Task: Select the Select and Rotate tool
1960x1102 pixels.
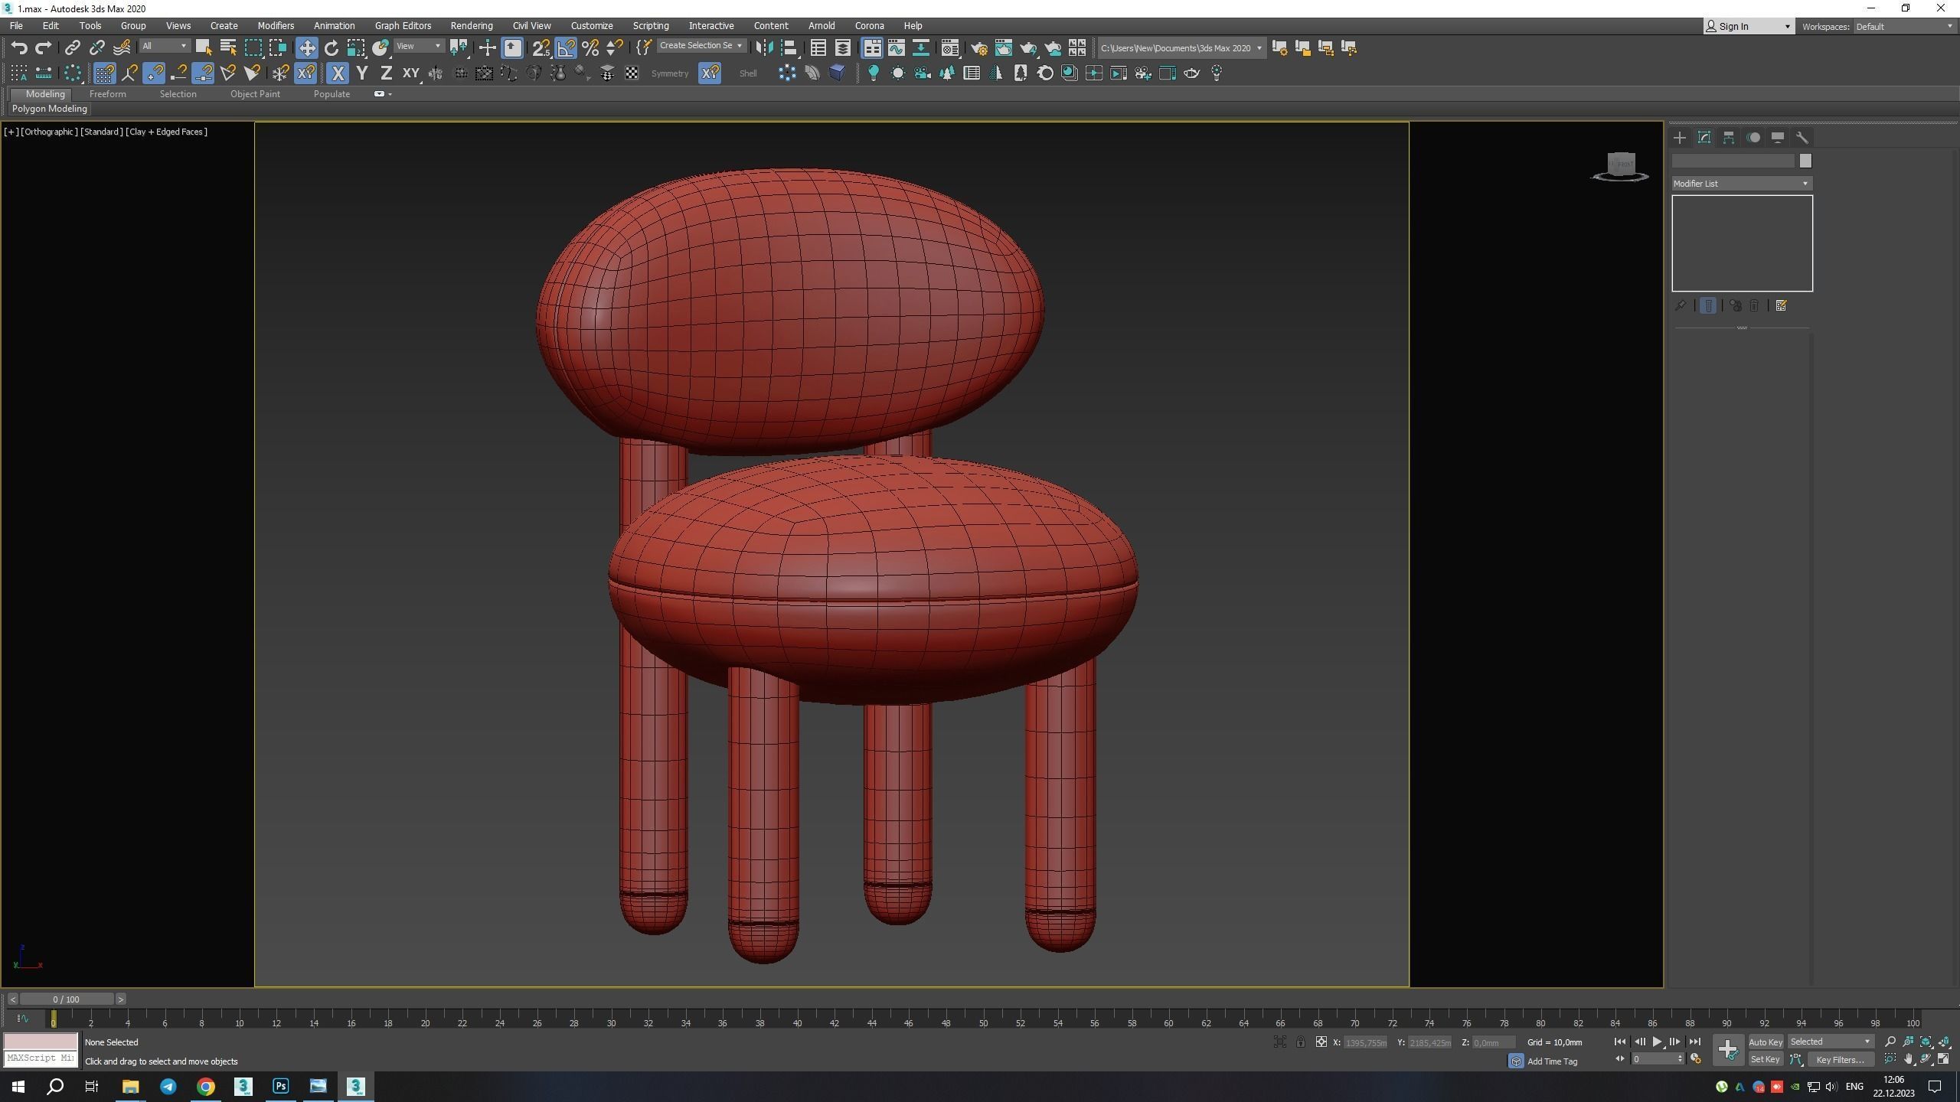Action: pos(332,48)
